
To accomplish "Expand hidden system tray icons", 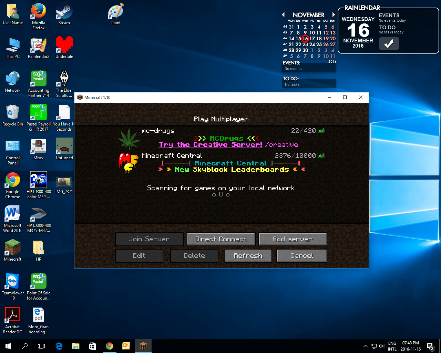I will (365, 346).
